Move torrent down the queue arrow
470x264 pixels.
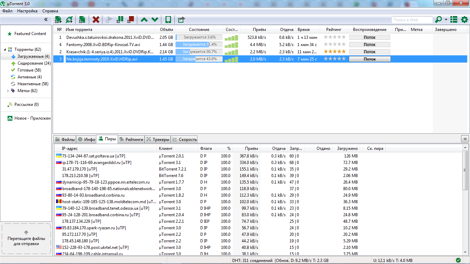click(155, 20)
